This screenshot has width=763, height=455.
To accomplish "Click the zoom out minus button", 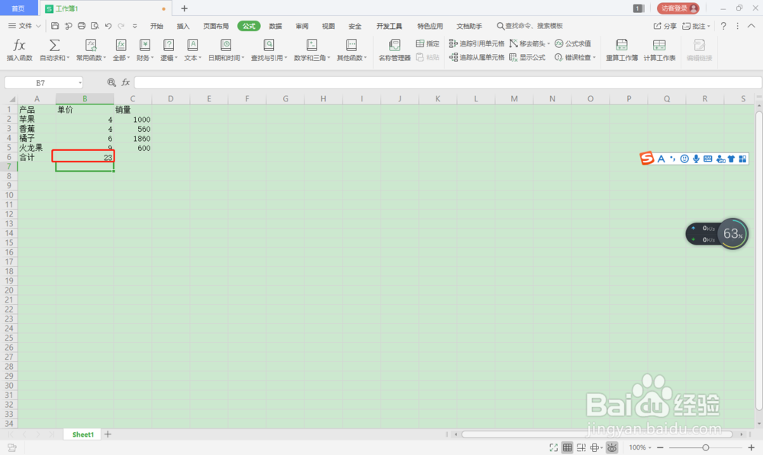I will (660, 447).
